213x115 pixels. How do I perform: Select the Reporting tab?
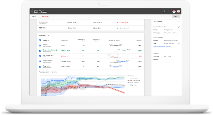point(45,17)
